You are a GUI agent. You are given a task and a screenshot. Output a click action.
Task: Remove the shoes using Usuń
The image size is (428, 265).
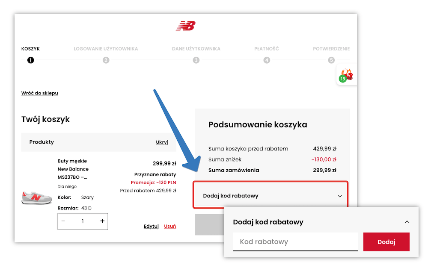point(170,226)
